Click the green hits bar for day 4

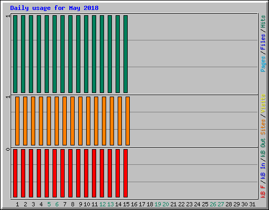[39, 54]
